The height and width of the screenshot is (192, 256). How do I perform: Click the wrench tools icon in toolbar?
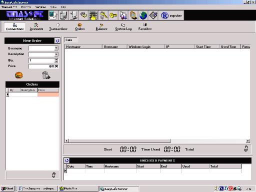103,15
